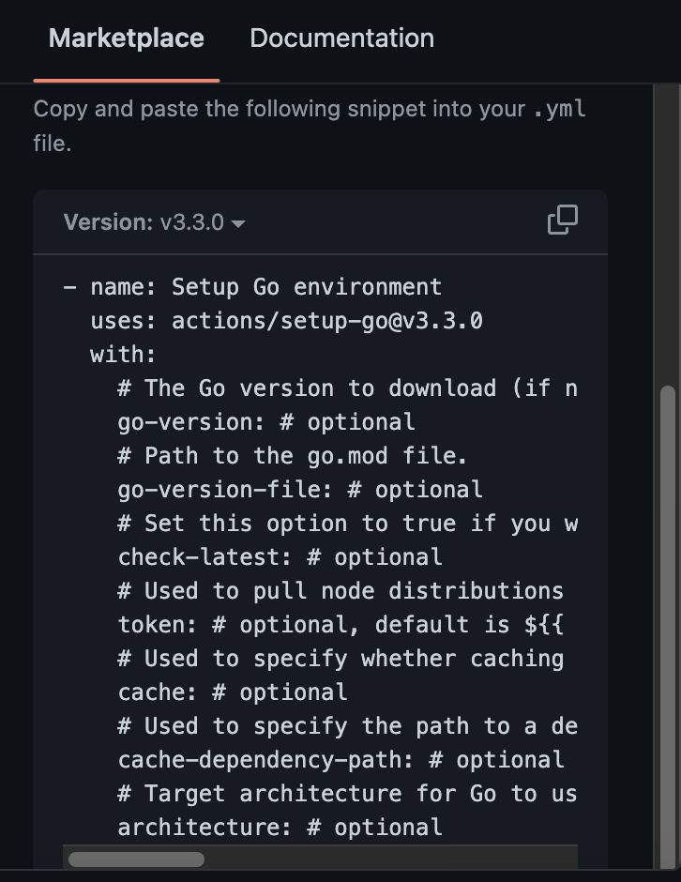Click the 'uses: actions/setup-go@v3.3.0' line

[x=287, y=321]
